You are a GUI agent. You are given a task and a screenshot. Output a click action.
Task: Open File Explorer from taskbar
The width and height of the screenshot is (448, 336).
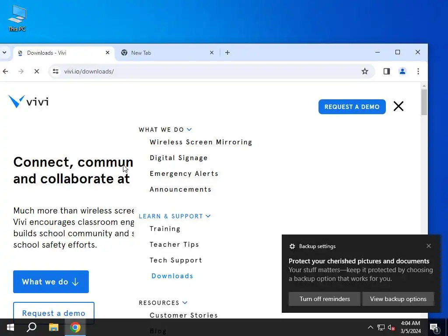53,327
